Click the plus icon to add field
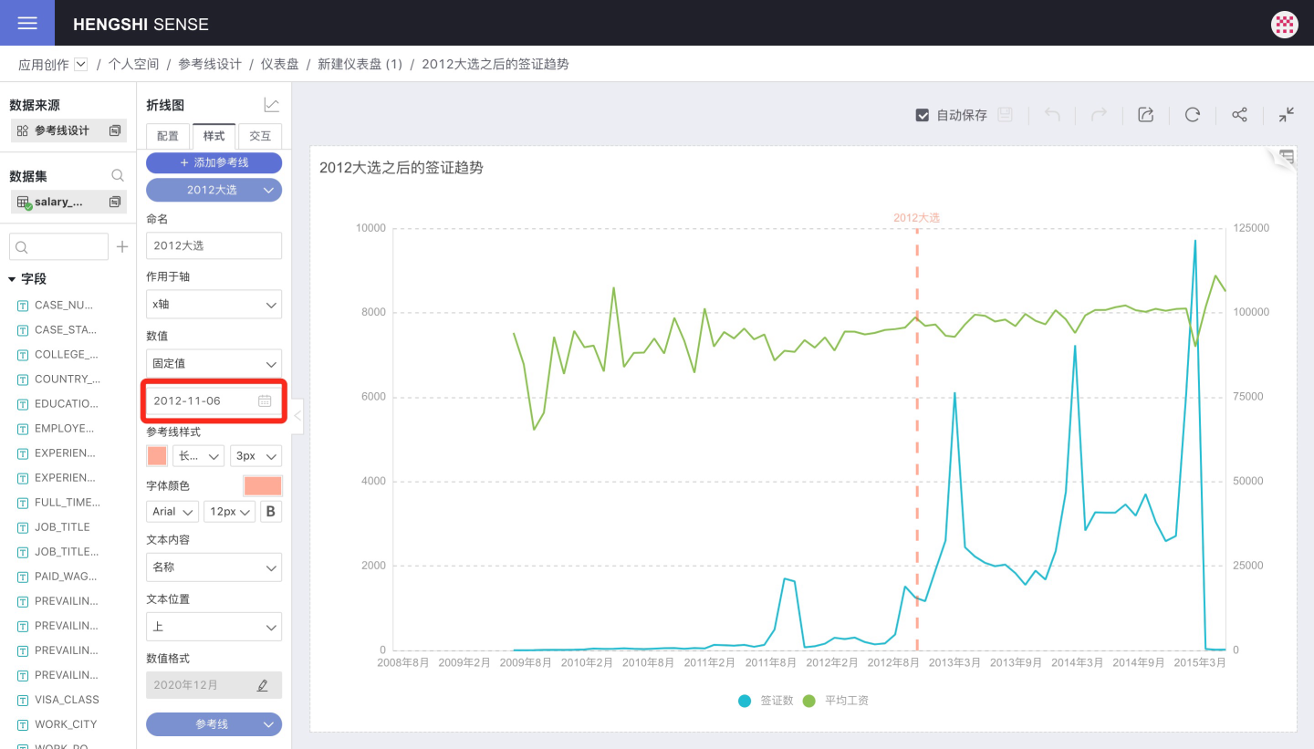 122,246
